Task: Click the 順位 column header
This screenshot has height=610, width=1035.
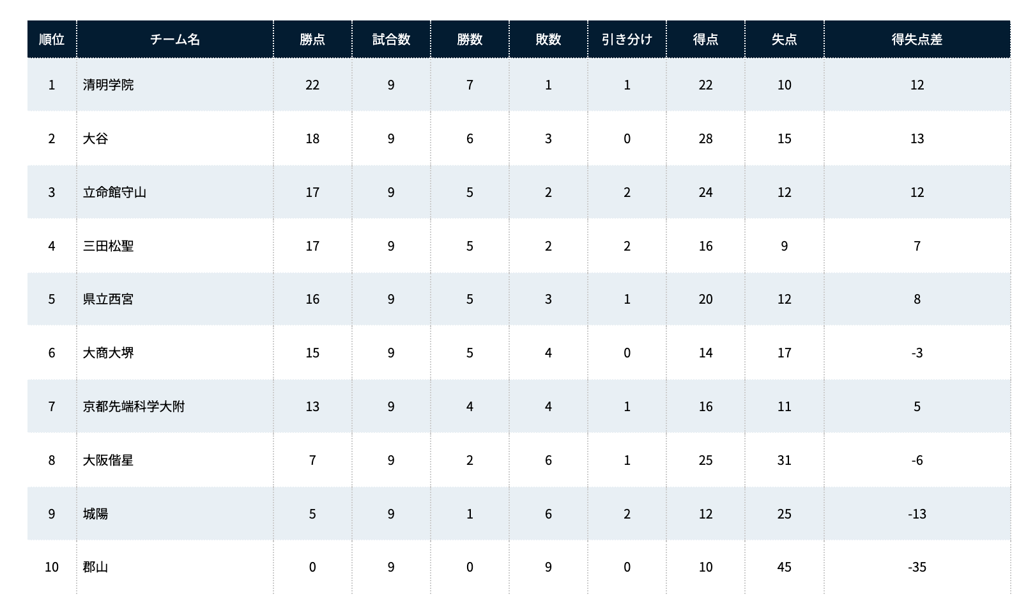Action: pyautogui.click(x=52, y=40)
